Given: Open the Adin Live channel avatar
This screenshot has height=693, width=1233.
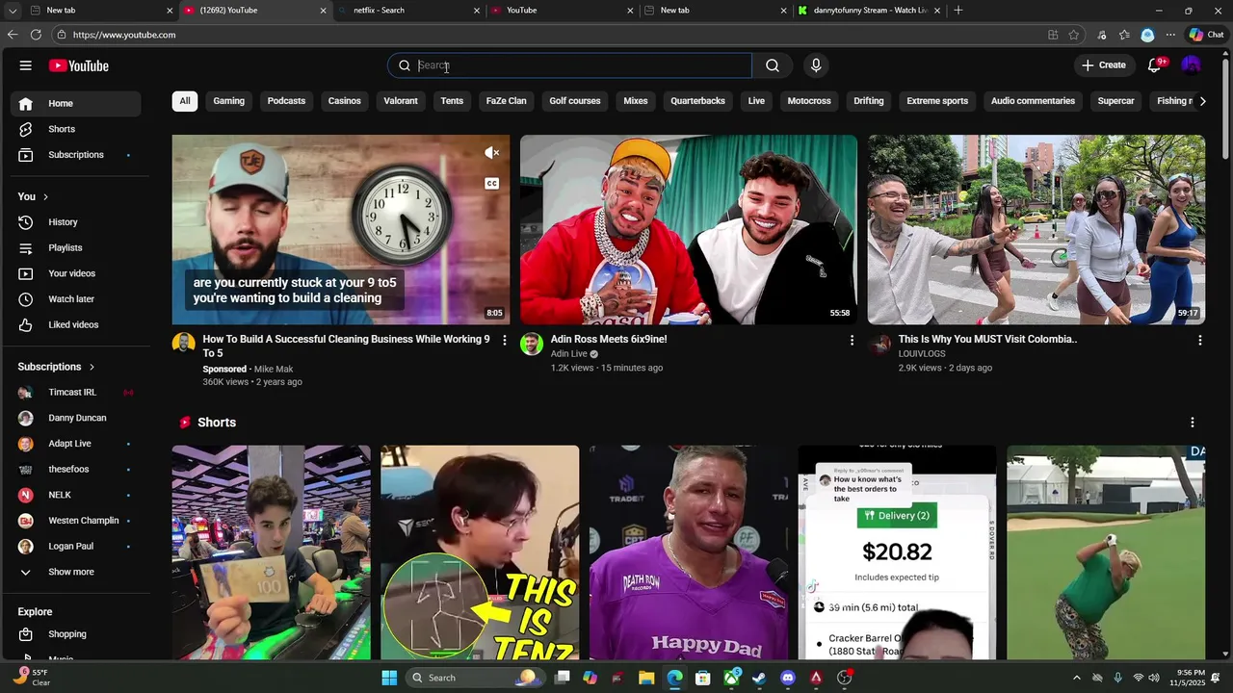Looking at the screenshot, I should coord(532,345).
